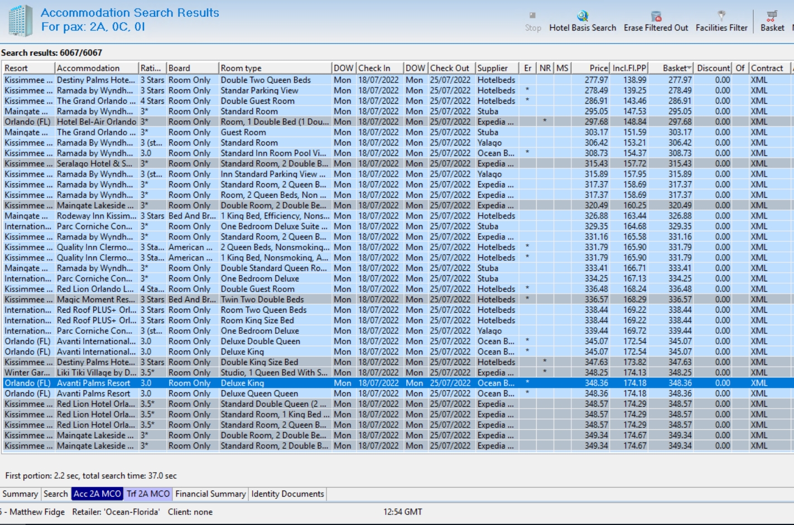The image size is (794, 525).
Task: Click room type 'Double Two Queen Beds'
Action: (x=266, y=80)
